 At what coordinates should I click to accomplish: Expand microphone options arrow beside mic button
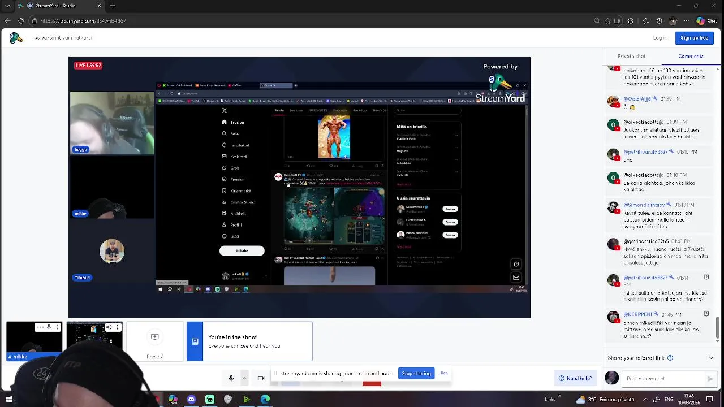pos(244,378)
